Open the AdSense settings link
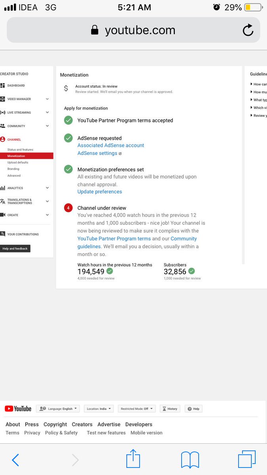 tap(97, 153)
